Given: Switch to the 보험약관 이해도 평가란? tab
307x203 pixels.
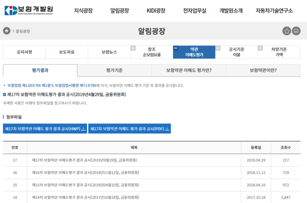Looking at the screenshot, I should [x=189, y=70].
